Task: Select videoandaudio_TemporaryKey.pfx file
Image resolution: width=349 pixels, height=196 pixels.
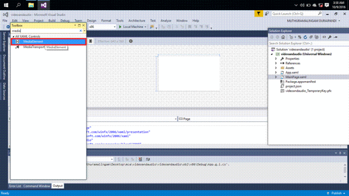Action: 308,91
